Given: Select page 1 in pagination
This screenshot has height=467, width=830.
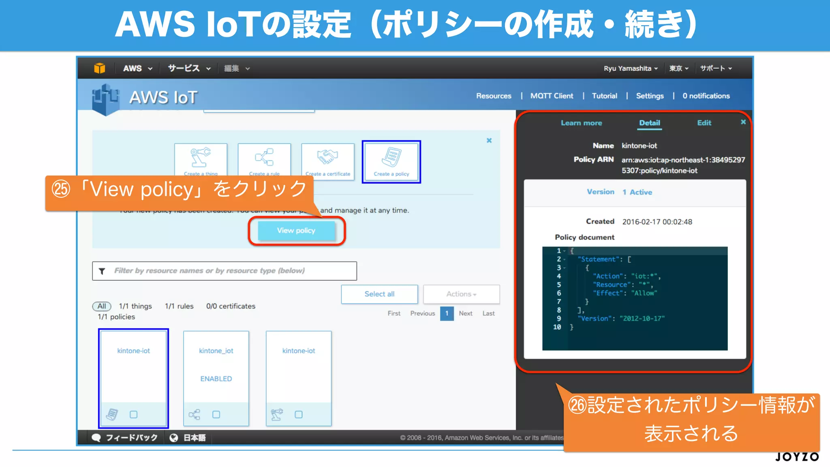Looking at the screenshot, I should (447, 313).
